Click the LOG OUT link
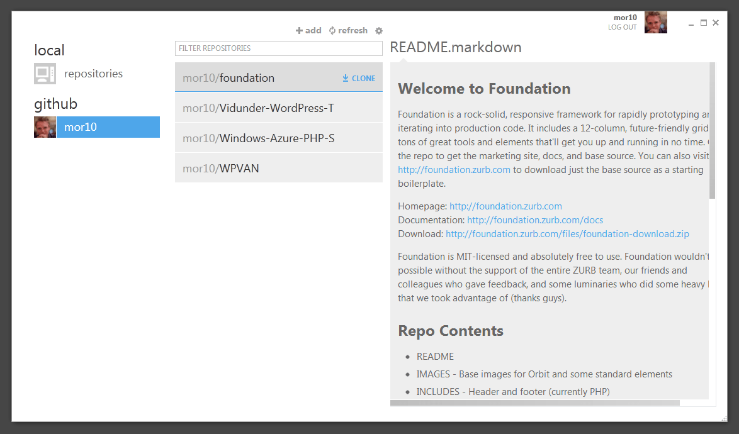The width and height of the screenshot is (739, 434). 622,27
